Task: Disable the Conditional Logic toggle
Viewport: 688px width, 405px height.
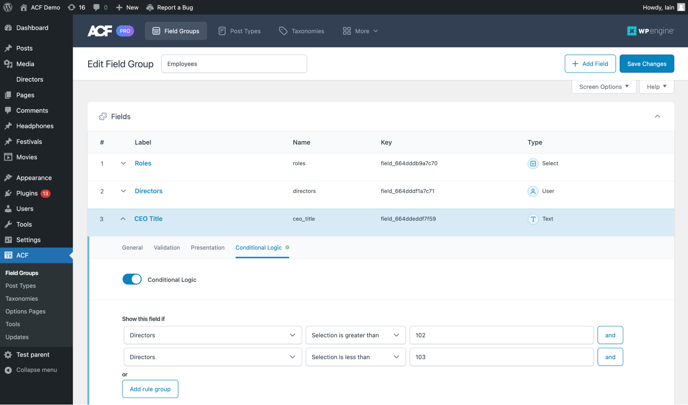Action: click(132, 279)
